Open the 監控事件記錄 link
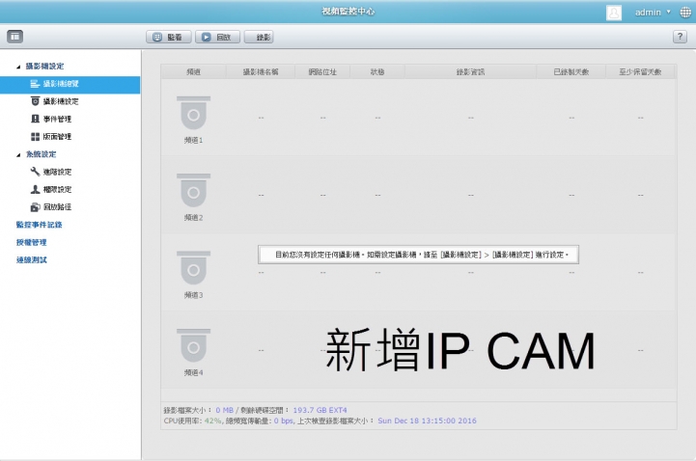Screen dimensions: 696x461 pyautogui.click(x=39, y=225)
